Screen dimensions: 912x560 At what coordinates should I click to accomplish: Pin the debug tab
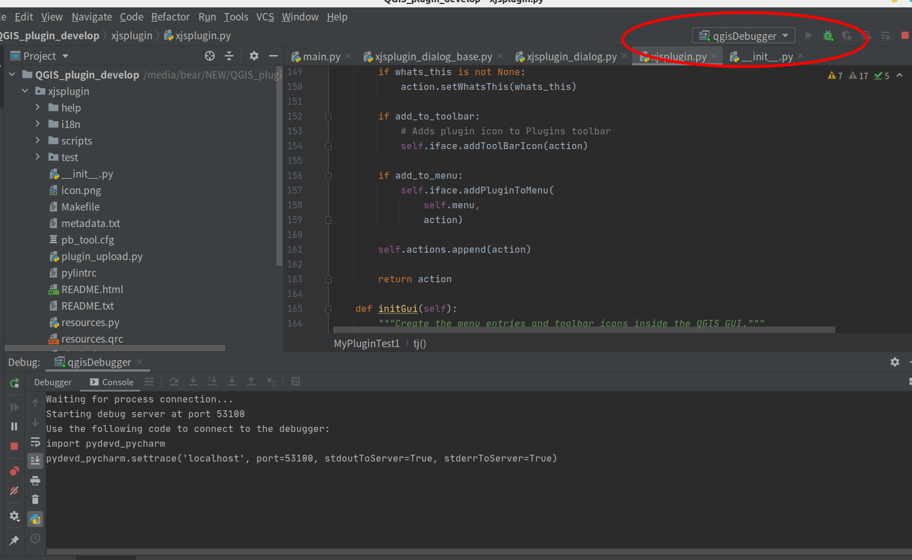point(15,540)
